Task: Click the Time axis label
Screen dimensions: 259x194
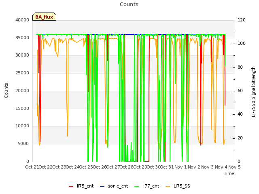Action: tap(229, 173)
